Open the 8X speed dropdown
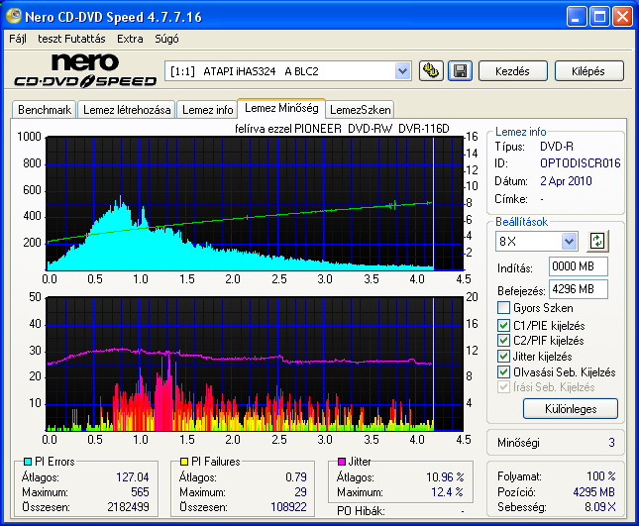The width and height of the screenshot is (639, 526). (569, 241)
